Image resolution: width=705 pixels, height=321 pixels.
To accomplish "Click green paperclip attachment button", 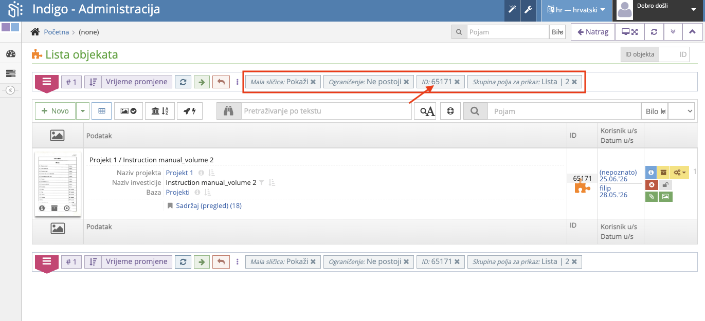I will coord(651,196).
